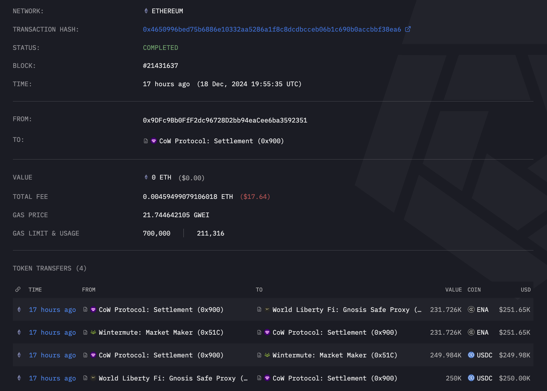Click the transaction hash link
Image resolution: width=547 pixels, height=391 pixels.
click(x=272, y=30)
